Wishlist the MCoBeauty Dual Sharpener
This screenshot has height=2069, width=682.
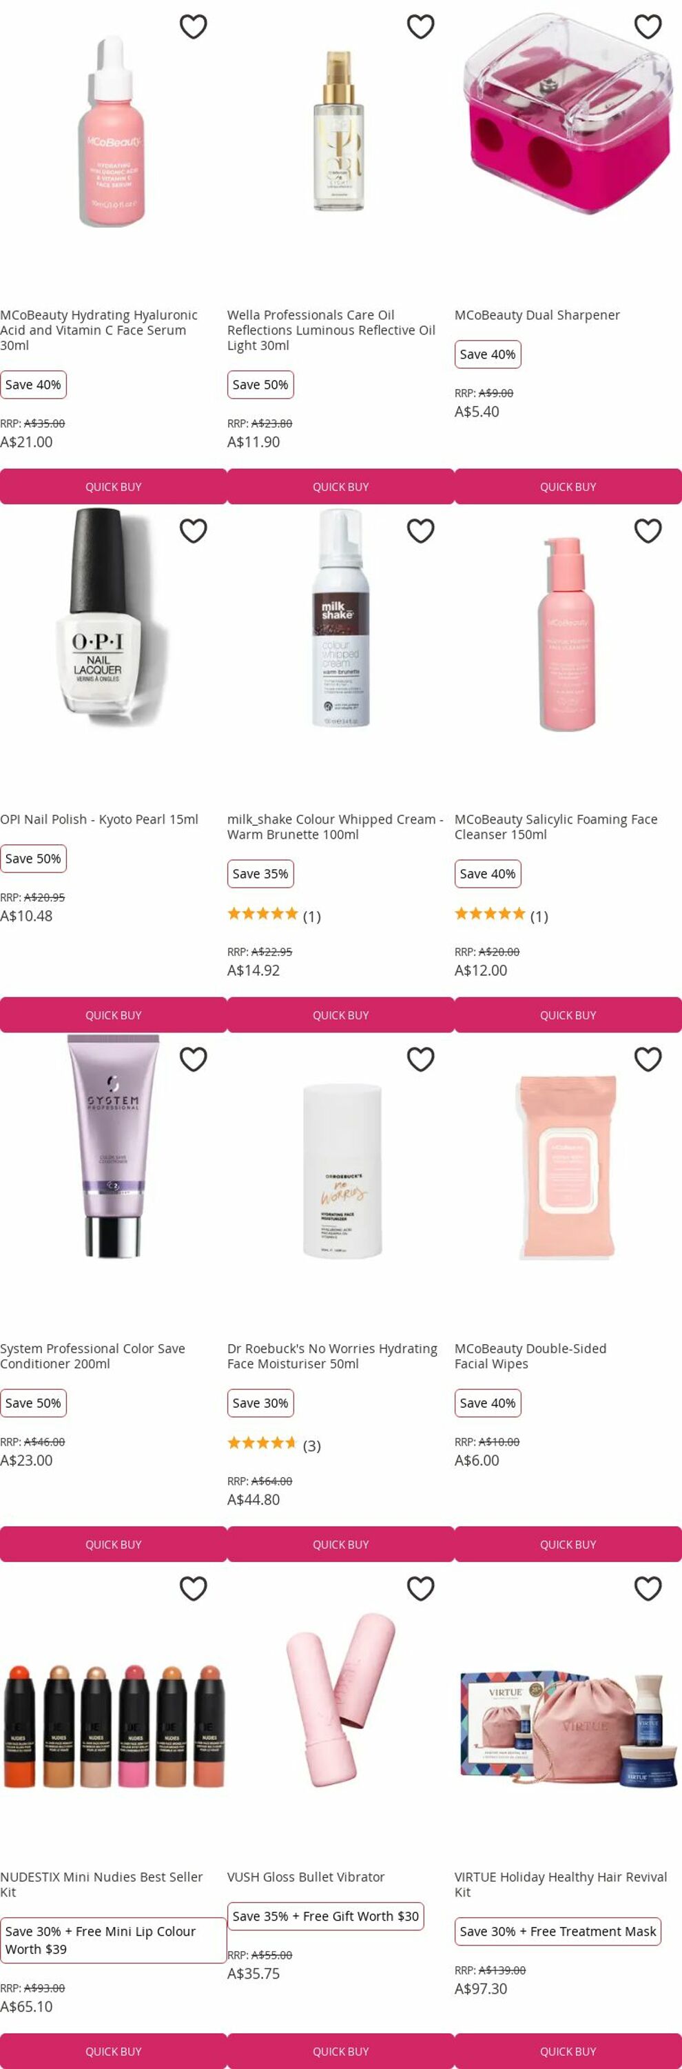pos(648,26)
